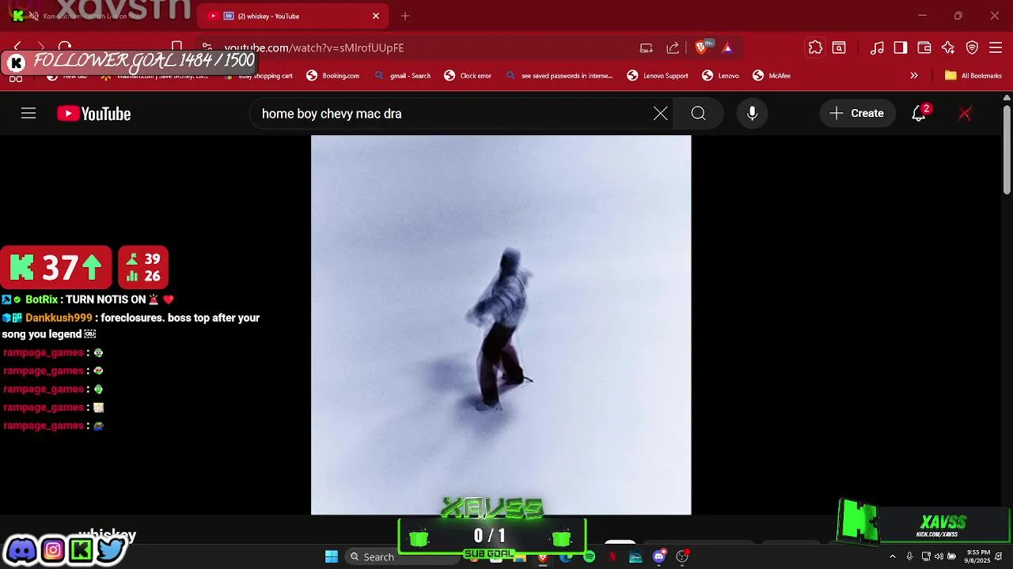
Task: Open the Booking.com bookmark
Action: click(x=333, y=76)
